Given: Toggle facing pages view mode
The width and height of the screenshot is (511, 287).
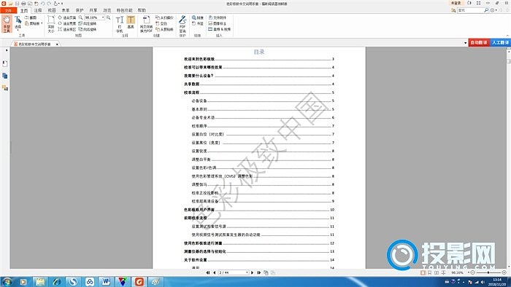Looking at the screenshot, I should tap(437, 272).
